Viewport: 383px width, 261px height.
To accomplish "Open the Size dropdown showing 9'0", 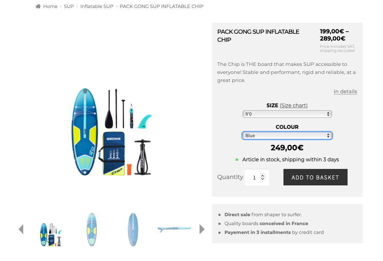I will [287, 114].
